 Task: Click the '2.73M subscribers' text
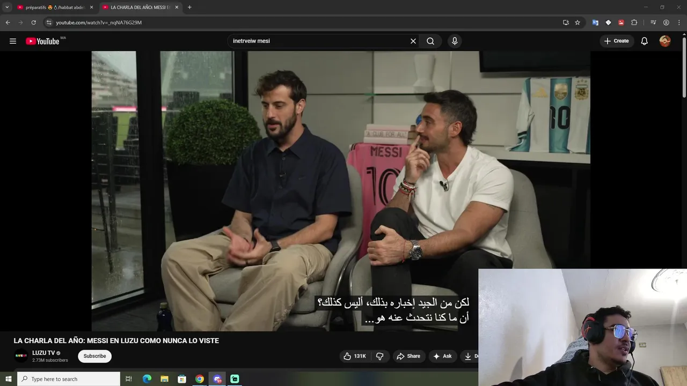pos(50,360)
